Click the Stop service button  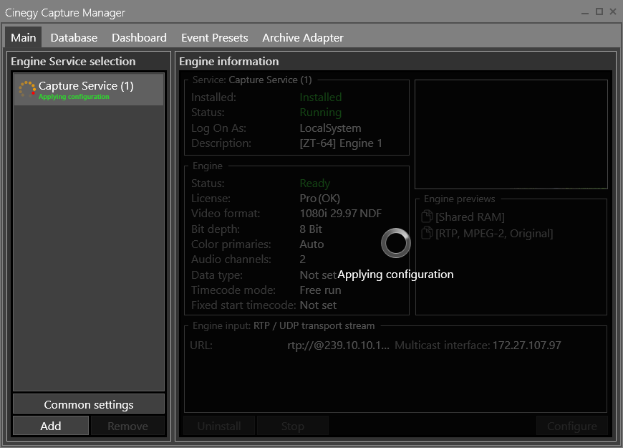[293, 426]
